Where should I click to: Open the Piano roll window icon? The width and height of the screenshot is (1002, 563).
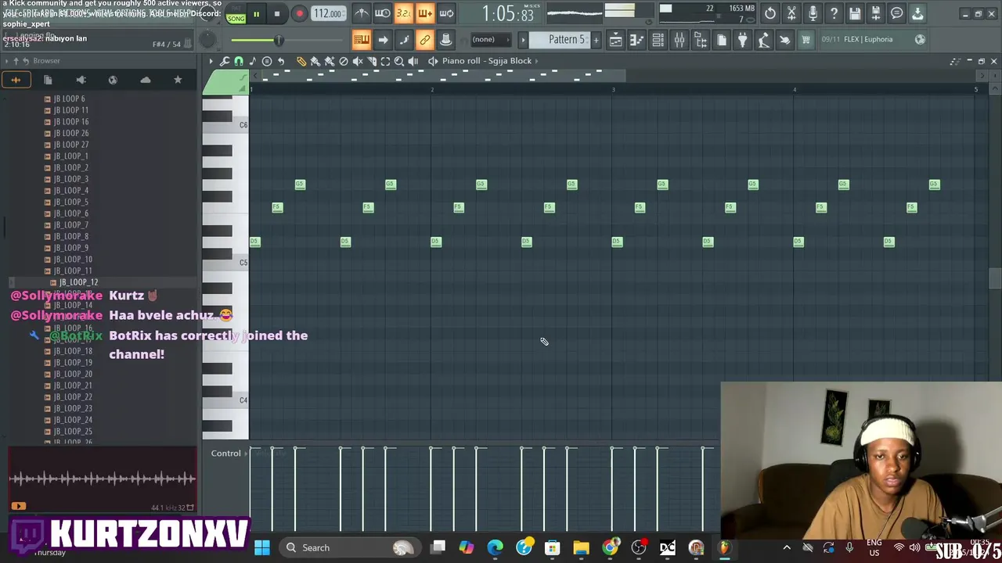click(636, 40)
